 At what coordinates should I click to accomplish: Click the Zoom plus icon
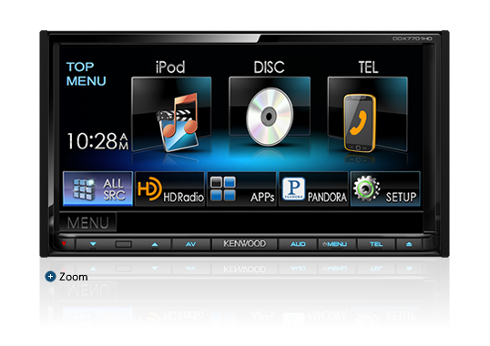click(x=50, y=277)
